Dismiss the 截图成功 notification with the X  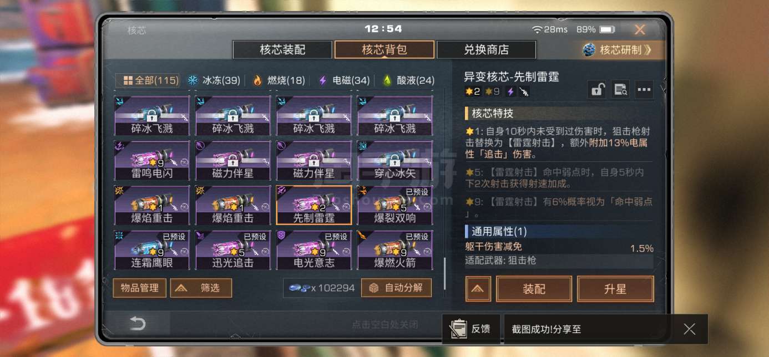click(x=690, y=329)
